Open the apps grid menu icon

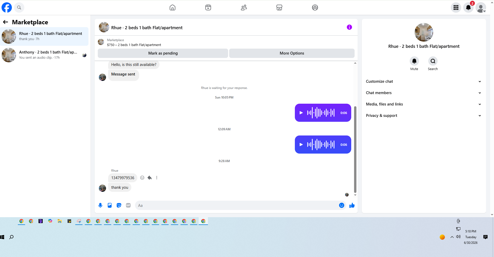[456, 7]
